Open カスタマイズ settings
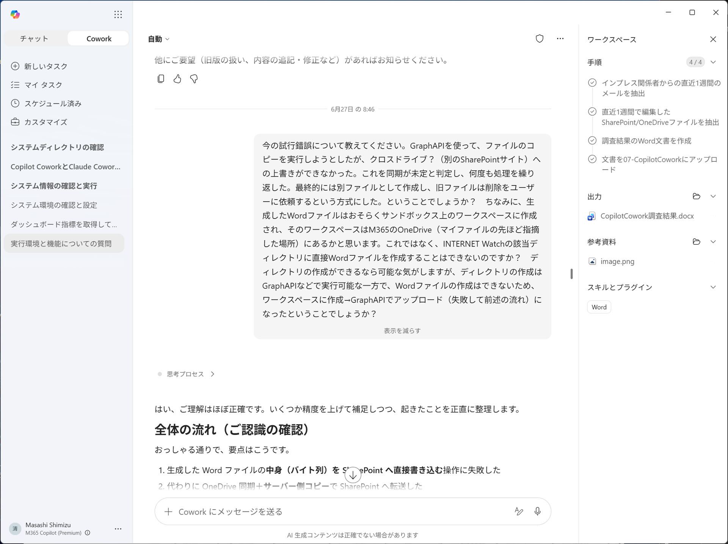The image size is (728, 544). (x=39, y=122)
